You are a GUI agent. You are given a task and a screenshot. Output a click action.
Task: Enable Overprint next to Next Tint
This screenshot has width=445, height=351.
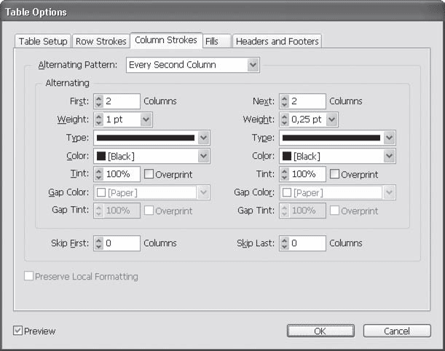(x=335, y=175)
